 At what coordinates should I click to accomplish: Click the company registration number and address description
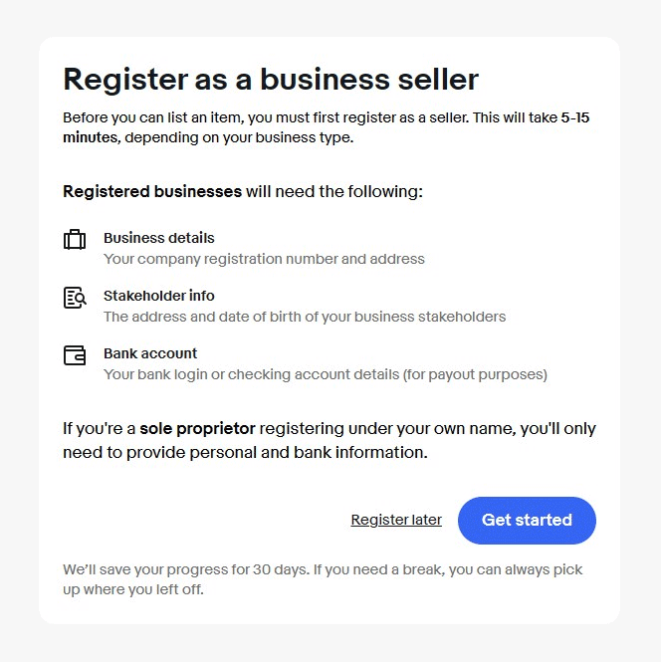[x=264, y=259]
